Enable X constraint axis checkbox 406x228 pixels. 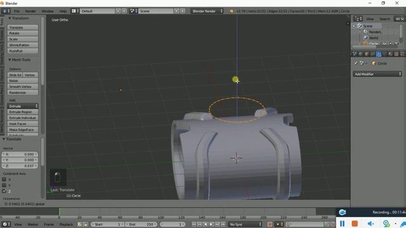pos(4,179)
